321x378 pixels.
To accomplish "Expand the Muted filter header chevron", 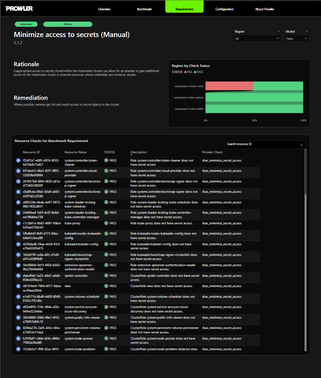I will (307, 31).
